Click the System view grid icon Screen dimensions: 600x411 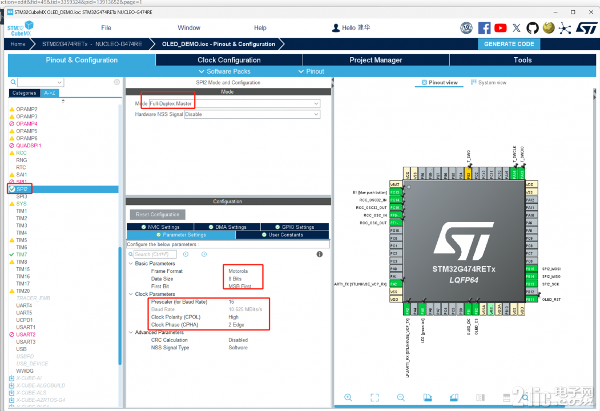coord(473,82)
